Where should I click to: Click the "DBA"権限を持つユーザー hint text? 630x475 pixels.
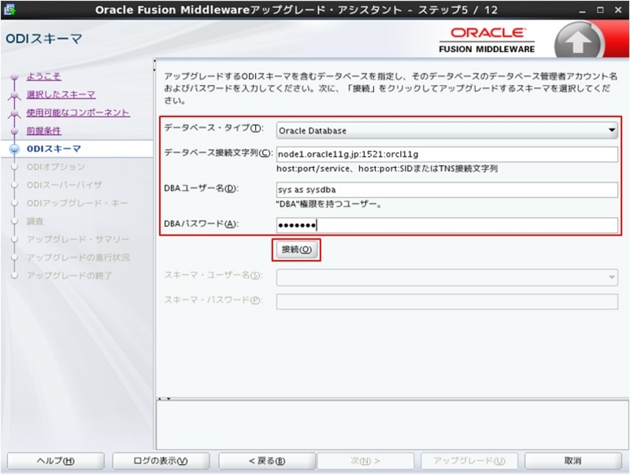[328, 204]
